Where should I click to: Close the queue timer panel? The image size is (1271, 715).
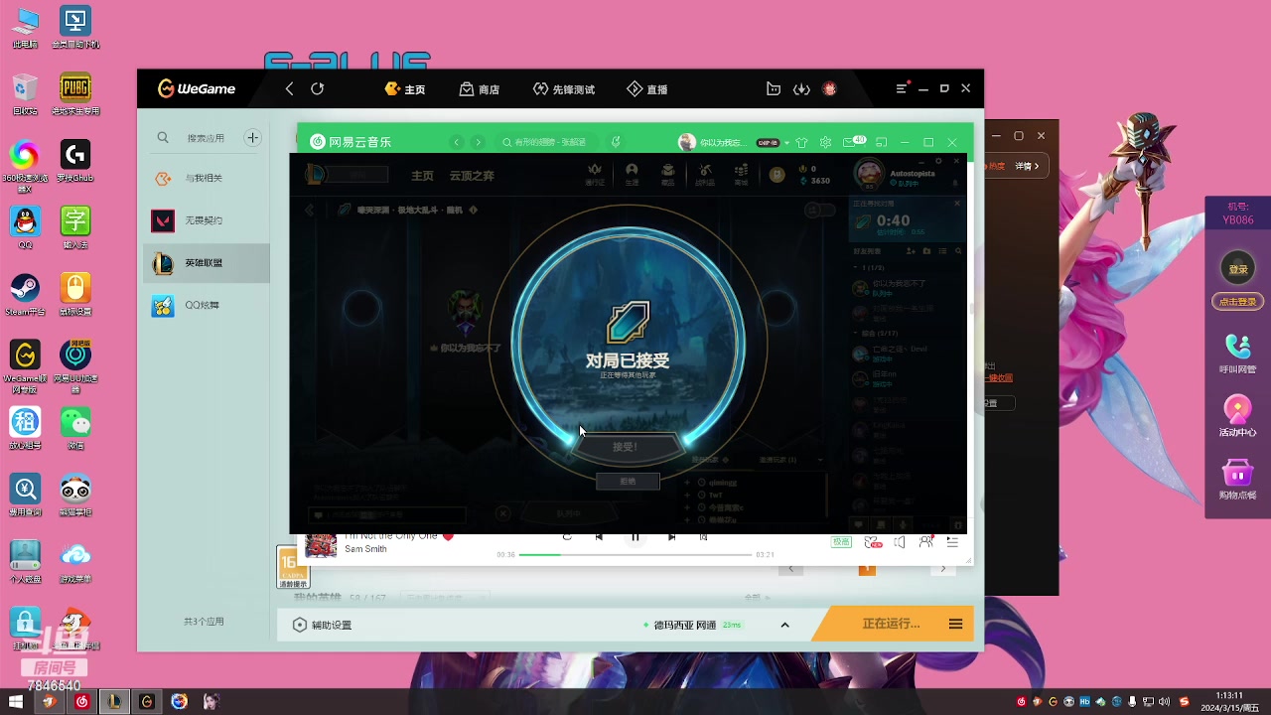point(957,203)
